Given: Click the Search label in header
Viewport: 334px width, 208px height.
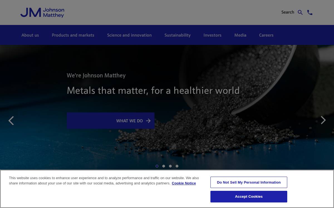Looking at the screenshot, I should [288, 12].
